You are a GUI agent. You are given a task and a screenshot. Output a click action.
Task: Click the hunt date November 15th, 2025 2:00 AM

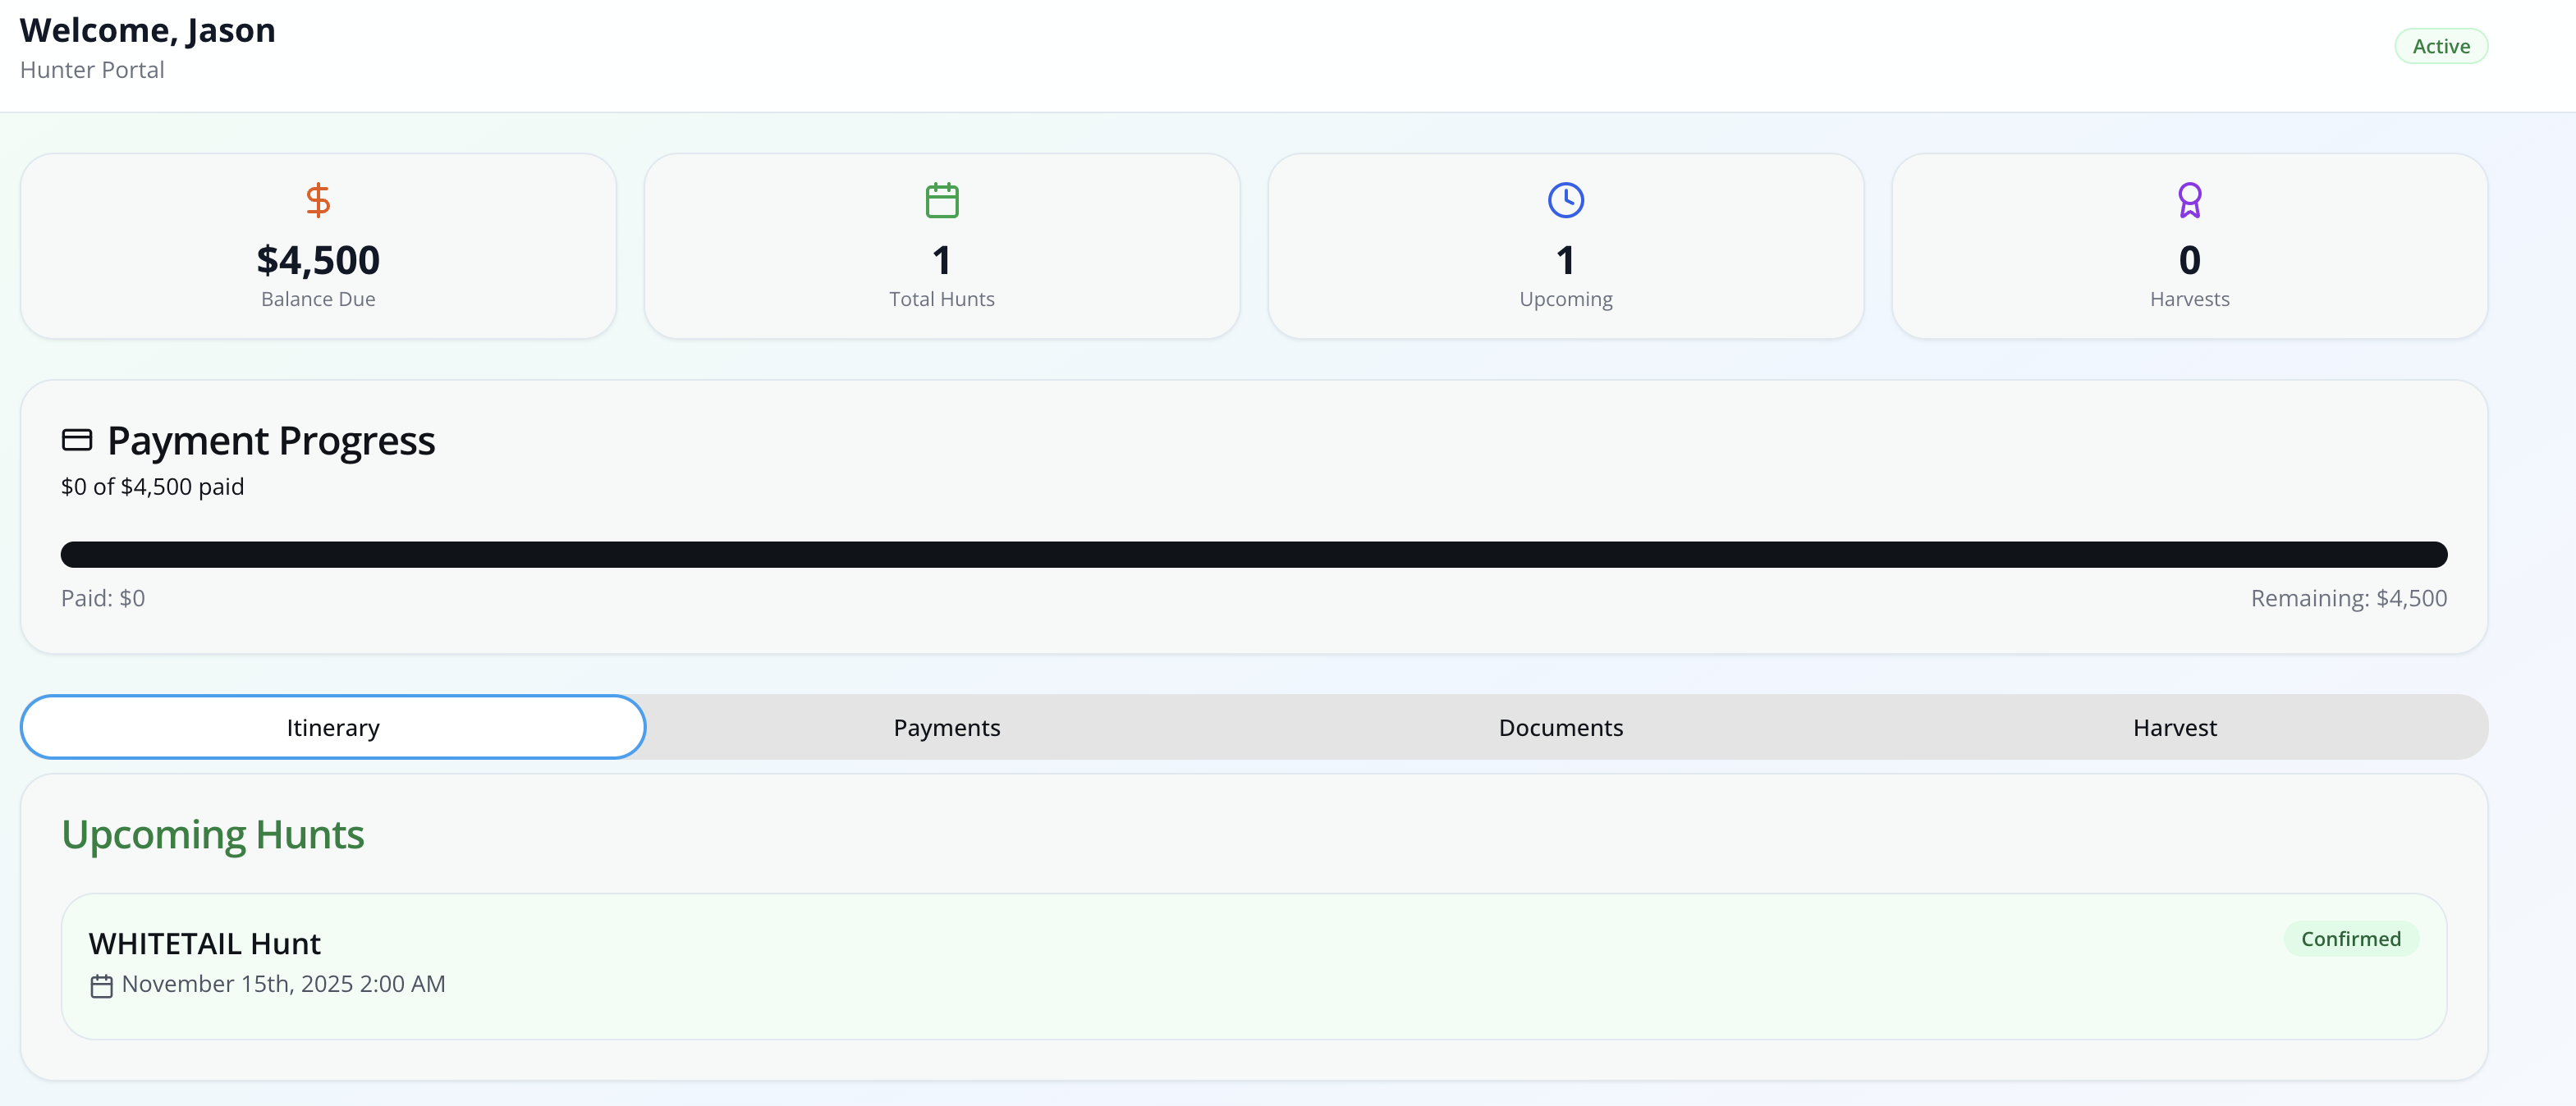(x=284, y=984)
